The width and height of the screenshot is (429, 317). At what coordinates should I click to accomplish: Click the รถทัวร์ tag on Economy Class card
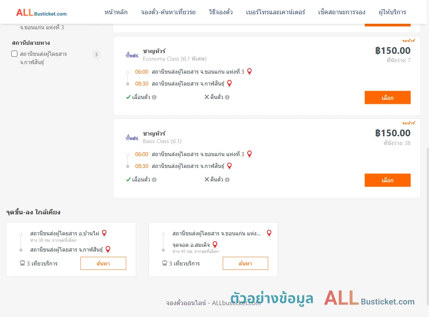tap(408, 41)
